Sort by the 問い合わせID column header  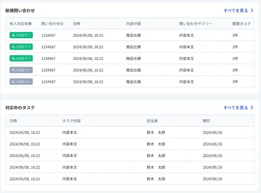click(x=52, y=24)
